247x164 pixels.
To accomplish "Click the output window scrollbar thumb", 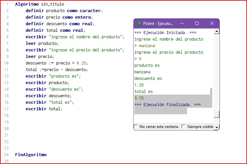I will pos(217,114).
